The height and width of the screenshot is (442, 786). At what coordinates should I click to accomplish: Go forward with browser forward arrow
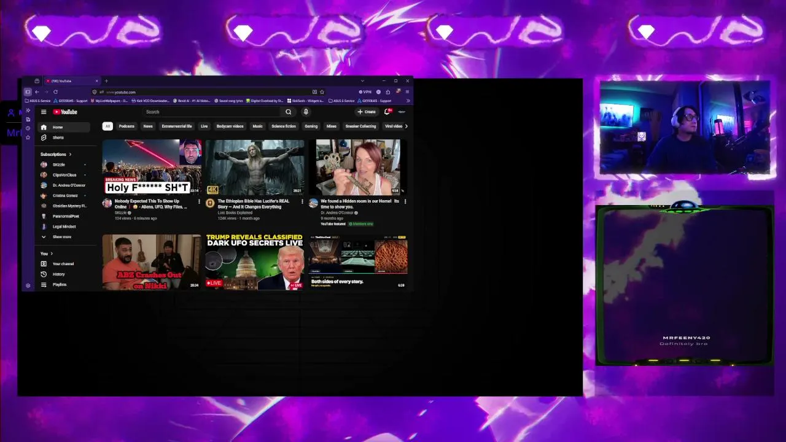pos(46,92)
